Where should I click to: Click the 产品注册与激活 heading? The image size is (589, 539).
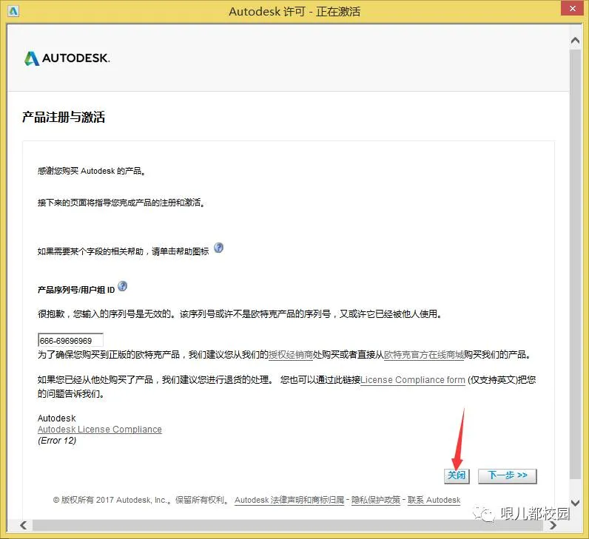coord(64,117)
